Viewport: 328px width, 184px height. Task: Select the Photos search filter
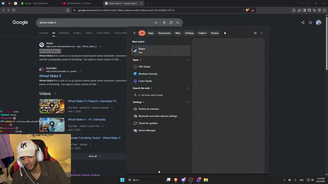click(214, 33)
